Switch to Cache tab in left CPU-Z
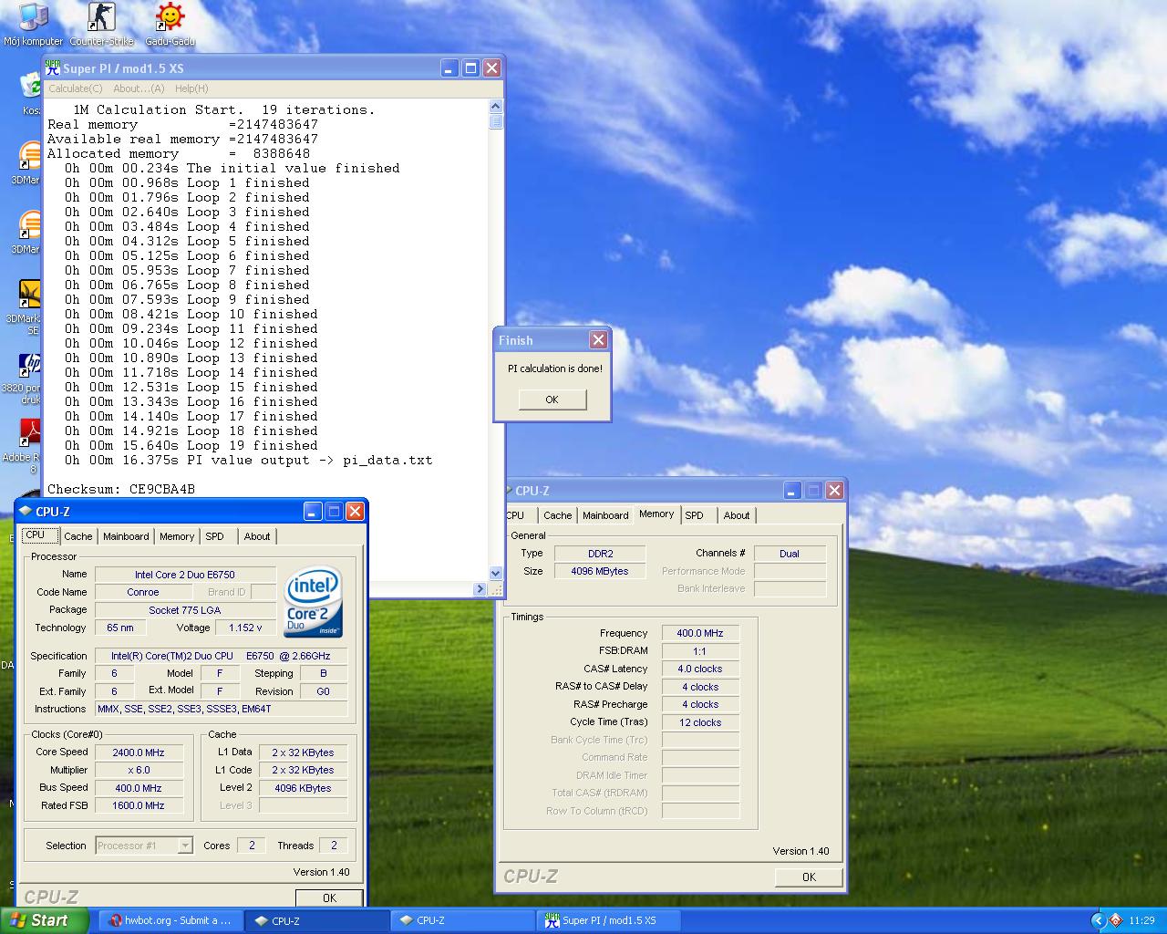This screenshot has width=1167, height=934. coord(77,536)
